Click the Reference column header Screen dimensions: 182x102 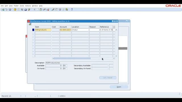pyautogui.click(x=106, y=27)
